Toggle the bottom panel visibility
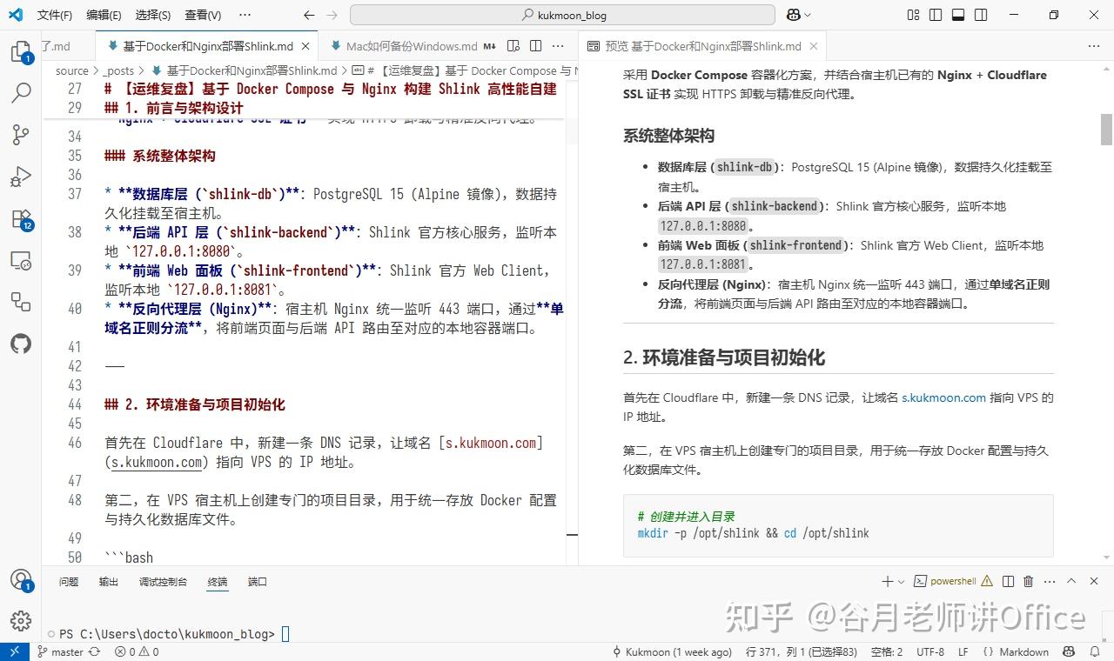 click(958, 15)
